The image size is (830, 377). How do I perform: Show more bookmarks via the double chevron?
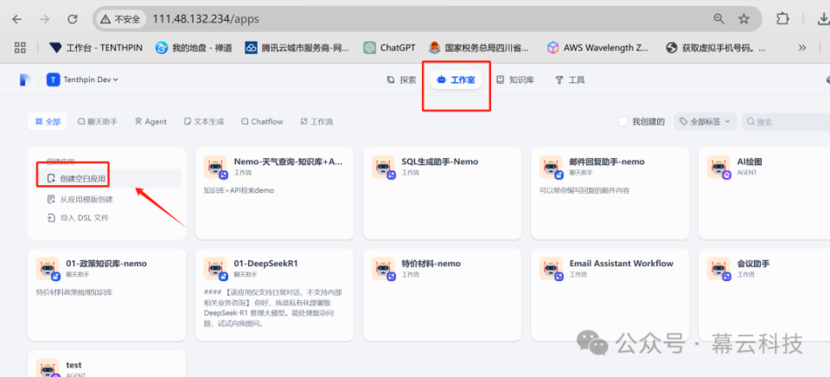pyautogui.click(x=802, y=48)
